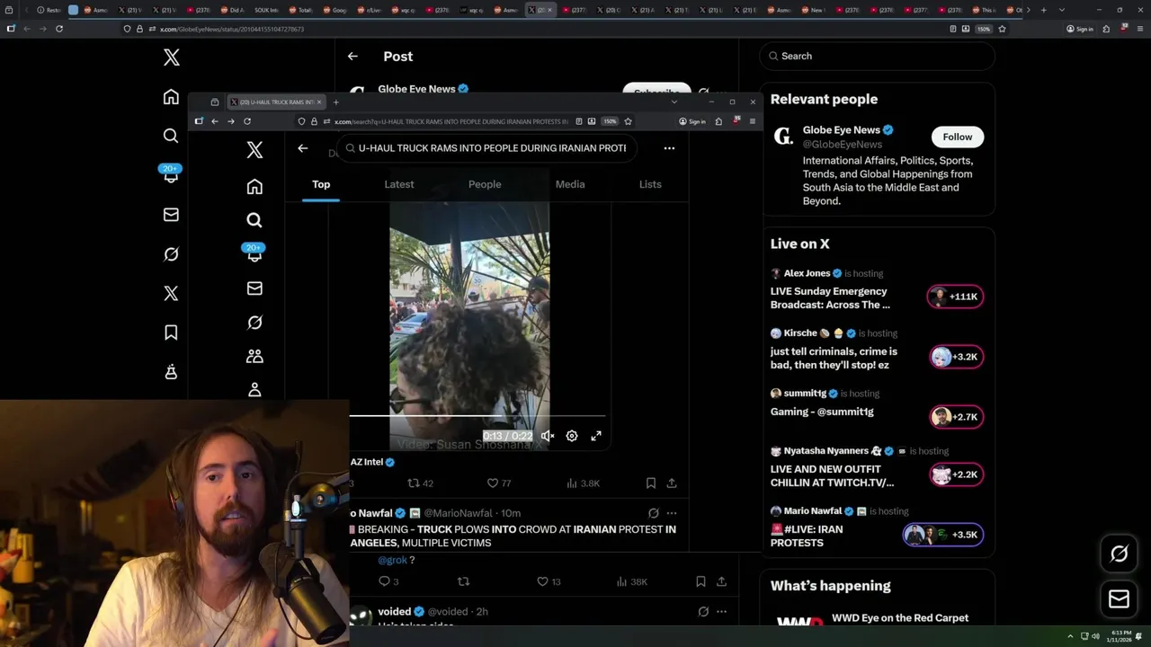
Task: Open Home icon in background window sidebar
Action: coord(171,97)
